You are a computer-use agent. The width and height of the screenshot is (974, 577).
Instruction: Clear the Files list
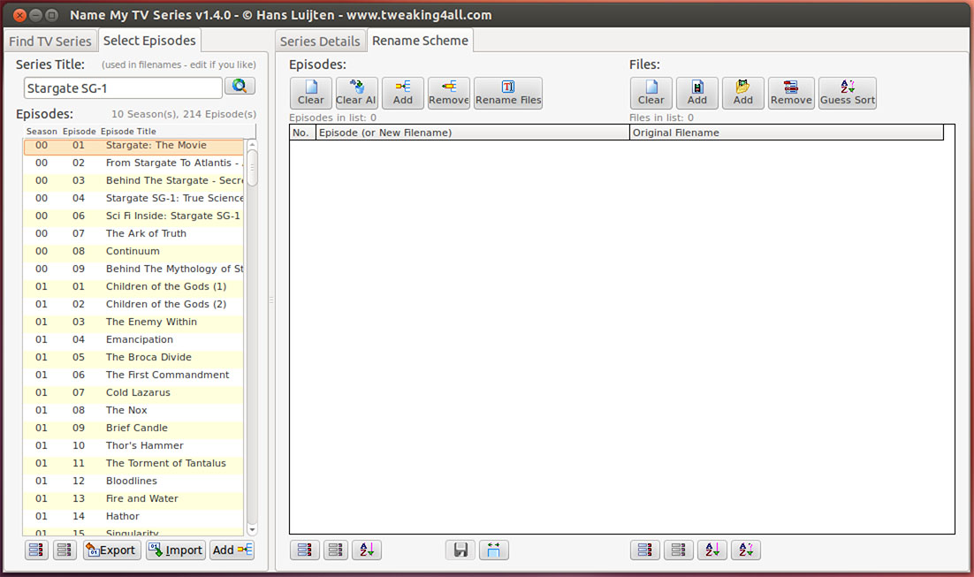coord(651,93)
